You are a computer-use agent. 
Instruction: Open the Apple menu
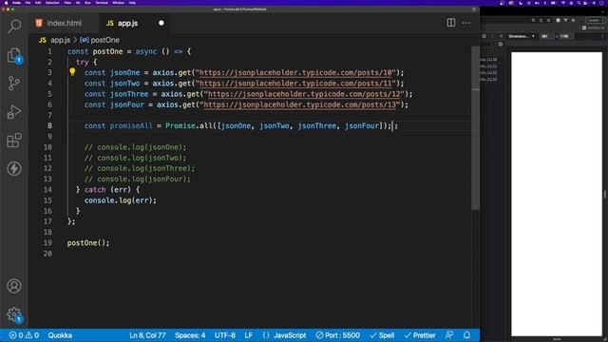coord(6,3)
